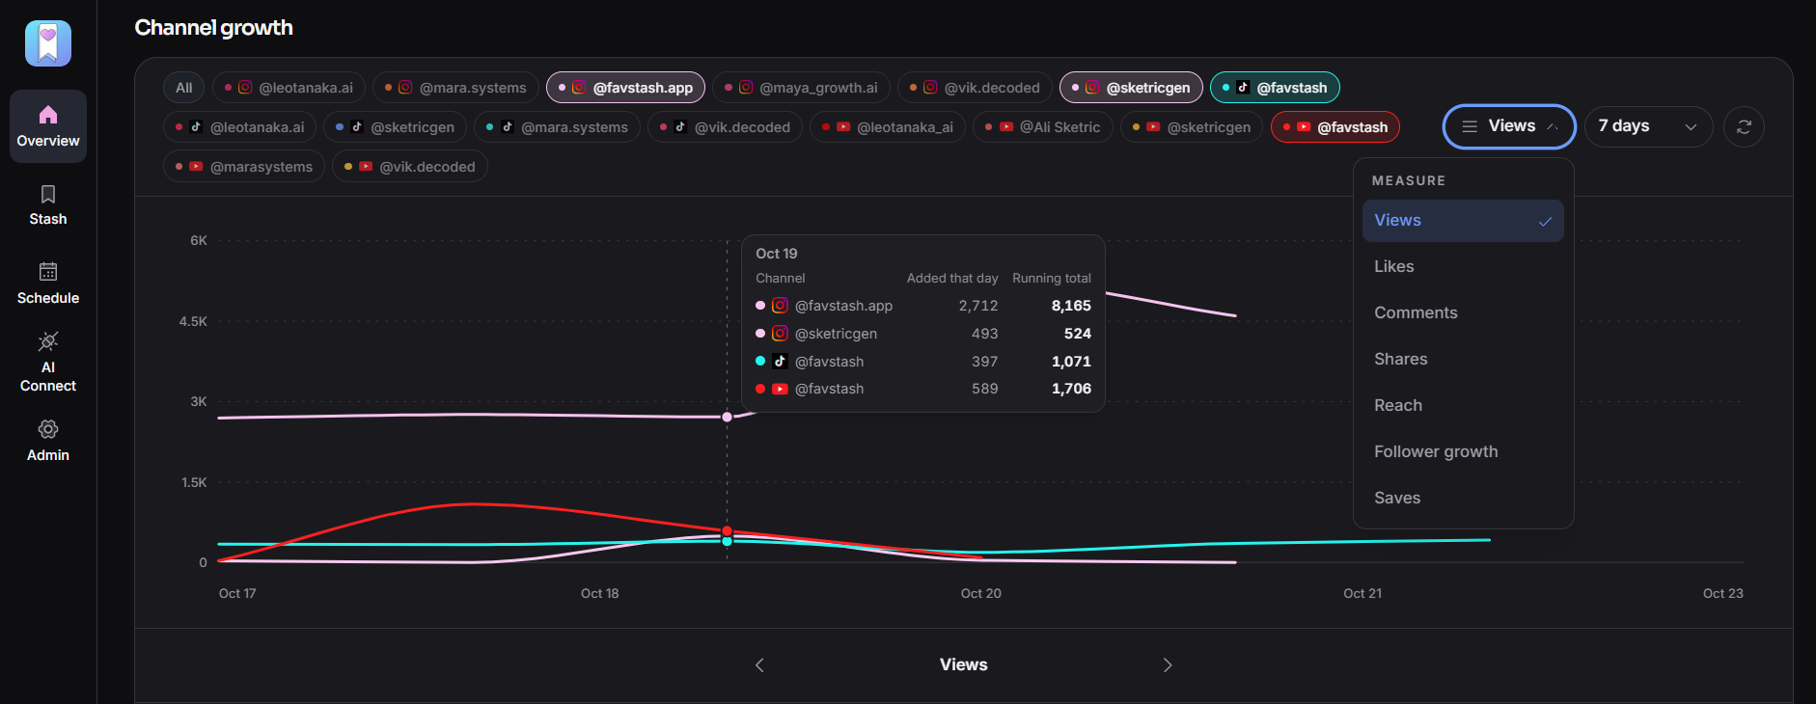Toggle Instagram @vik.decoded channel chip
This screenshot has width=1816, height=704.
tap(975, 87)
